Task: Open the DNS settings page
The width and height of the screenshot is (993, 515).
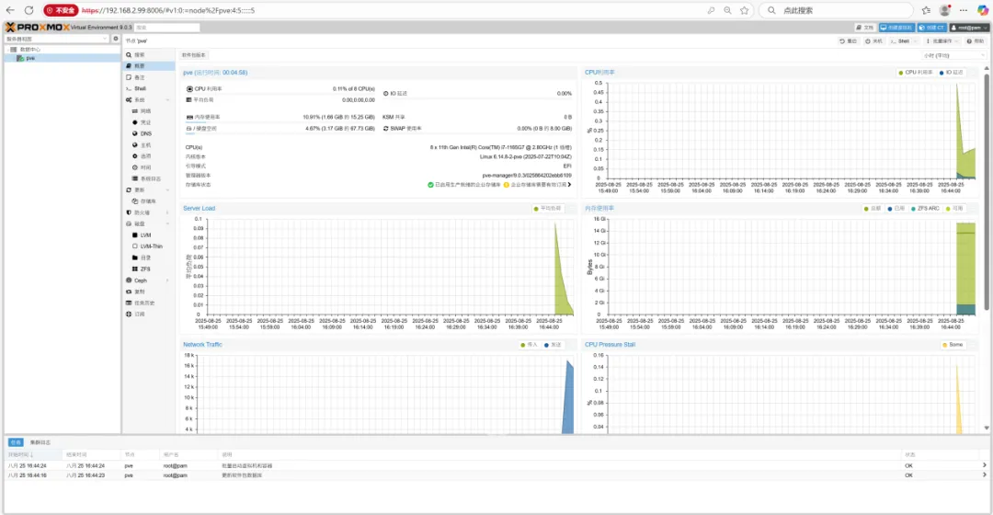Action: [x=145, y=133]
